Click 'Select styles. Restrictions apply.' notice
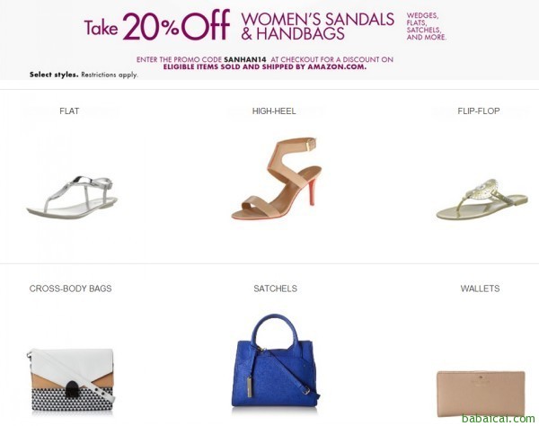The width and height of the screenshot is (539, 426). pos(84,74)
